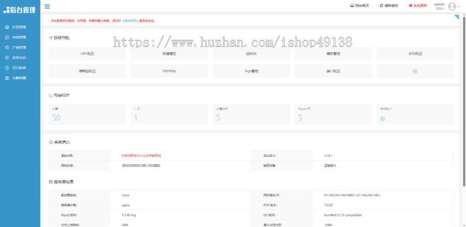Click the Tags count 5 card

333,114
